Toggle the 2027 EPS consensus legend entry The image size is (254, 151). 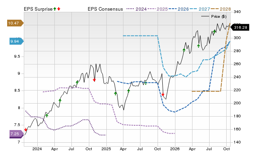point(200,9)
